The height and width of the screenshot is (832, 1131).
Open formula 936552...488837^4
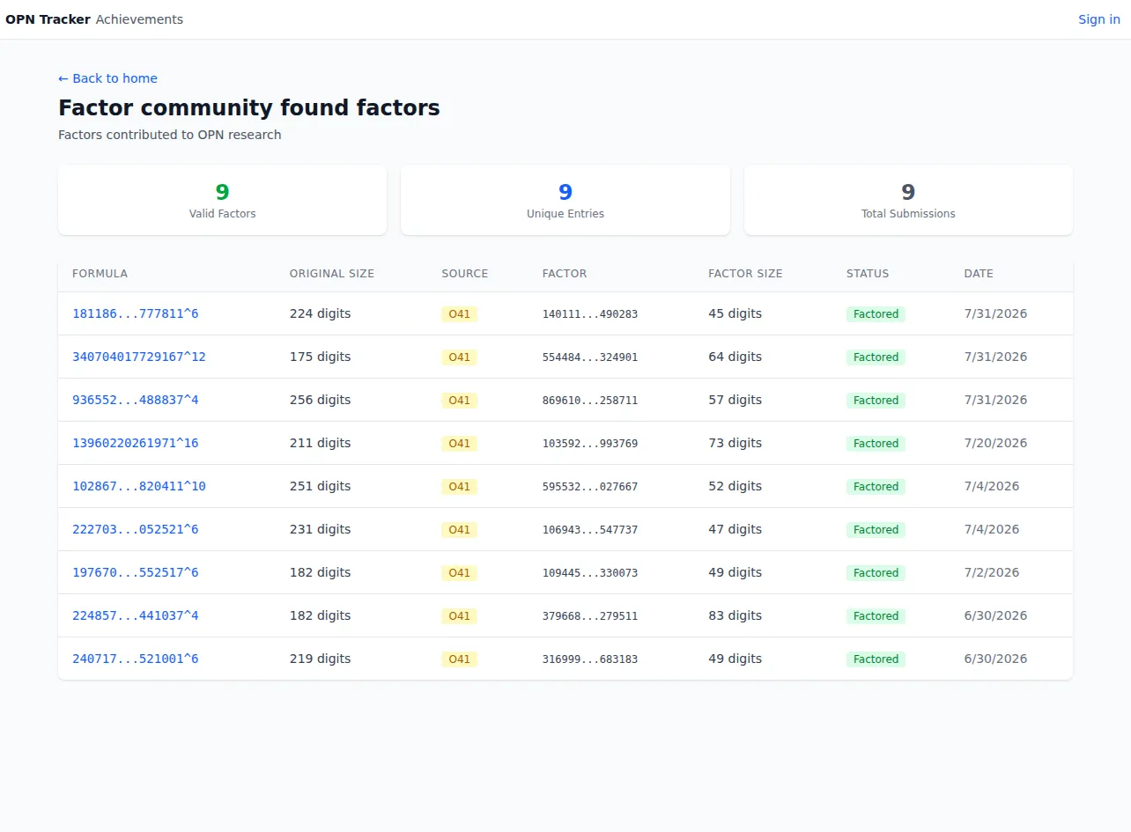[x=136, y=400]
